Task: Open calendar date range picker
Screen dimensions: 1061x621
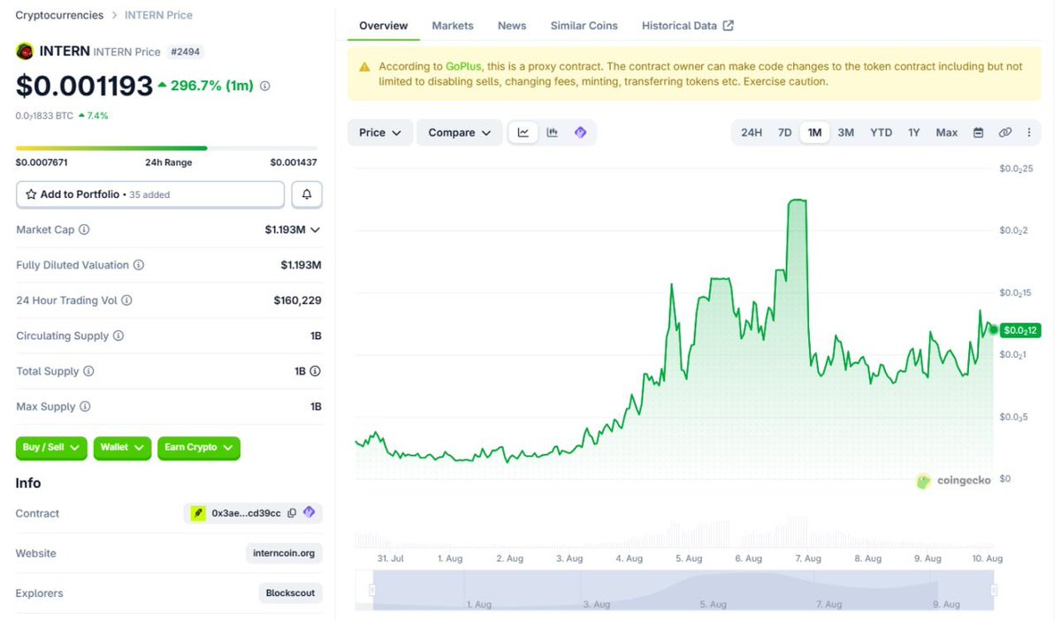Action: (979, 133)
